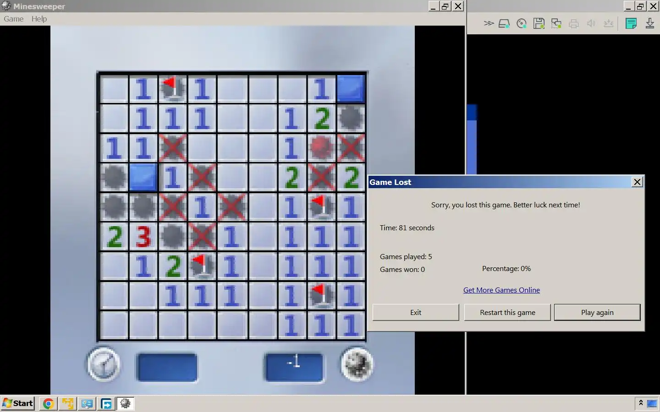Click the 'Time: 81 seconds' text
Image resolution: width=660 pixels, height=412 pixels.
[x=407, y=228]
